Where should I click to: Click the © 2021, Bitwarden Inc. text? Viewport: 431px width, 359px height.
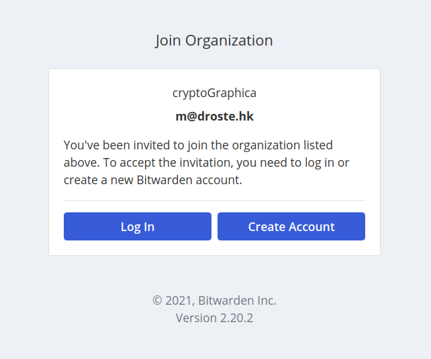point(214,300)
